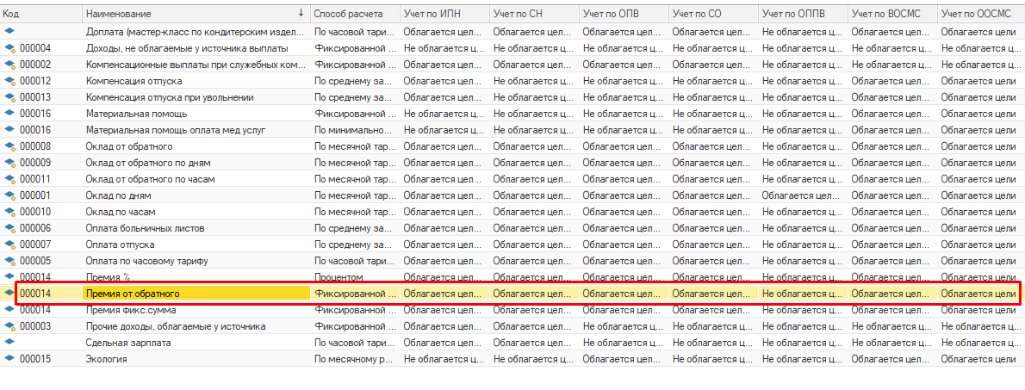The height and width of the screenshot is (390, 1025).
Task: Click the Учет по ООСМС cell of Прочие доходы row
Action: point(981,326)
